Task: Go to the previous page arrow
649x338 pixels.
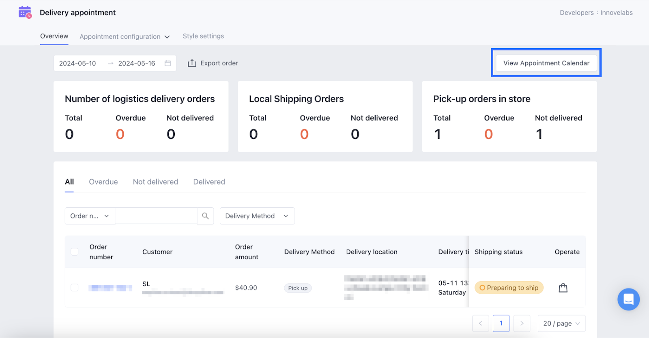Action: point(481,323)
